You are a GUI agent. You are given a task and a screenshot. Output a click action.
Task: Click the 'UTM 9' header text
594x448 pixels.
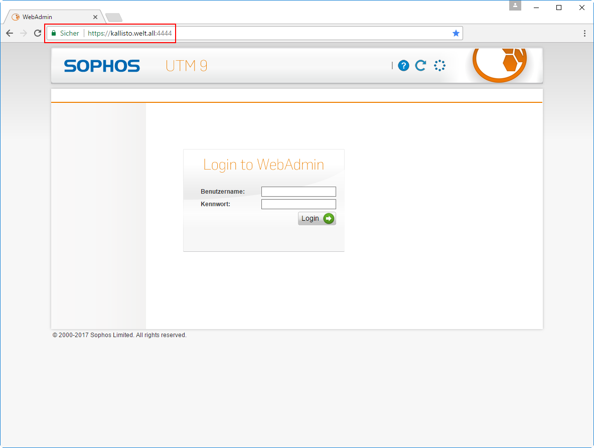pos(187,66)
